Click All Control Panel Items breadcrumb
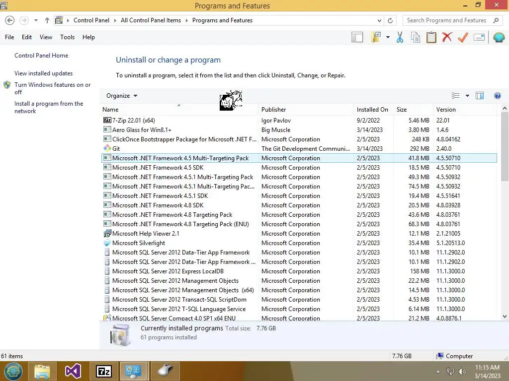509x381 pixels. tap(151, 20)
